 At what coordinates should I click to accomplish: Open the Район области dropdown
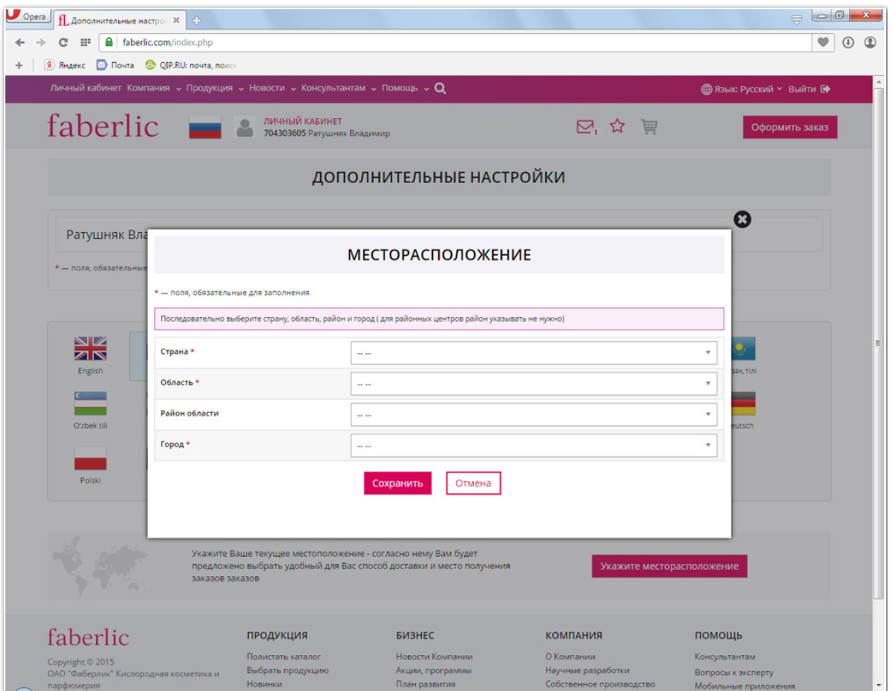534,414
